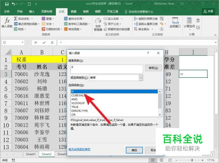This screenshot has height=163, width=219.
Task: Open the Undo history dropdown arrow
Action: 17,4
